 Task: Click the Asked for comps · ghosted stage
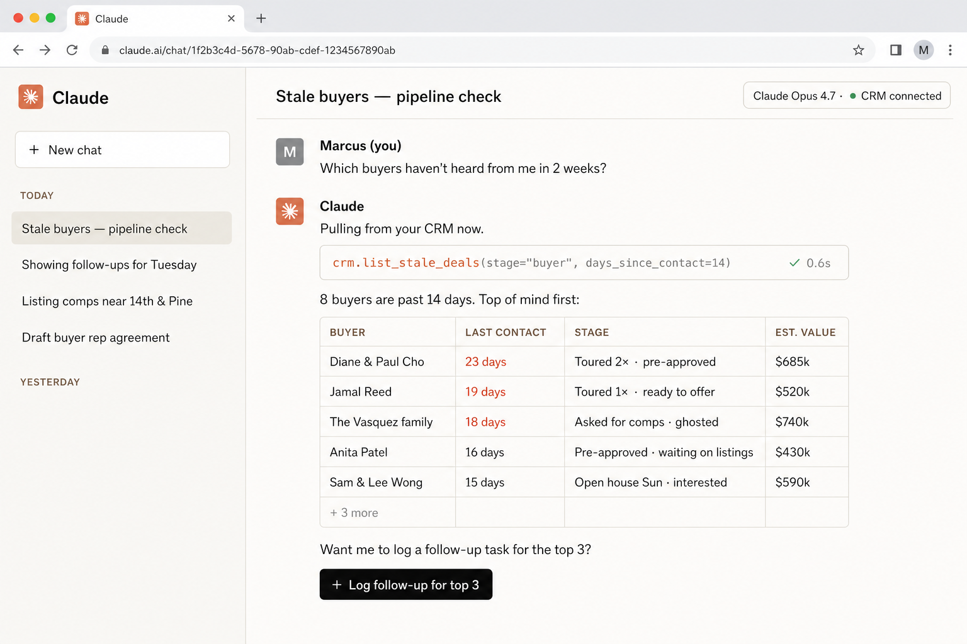[647, 422]
